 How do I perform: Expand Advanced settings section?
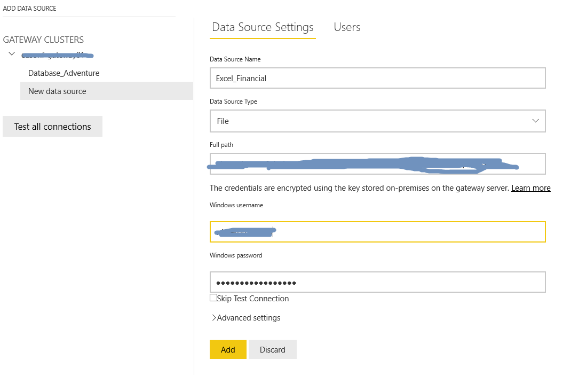coord(246,318)
